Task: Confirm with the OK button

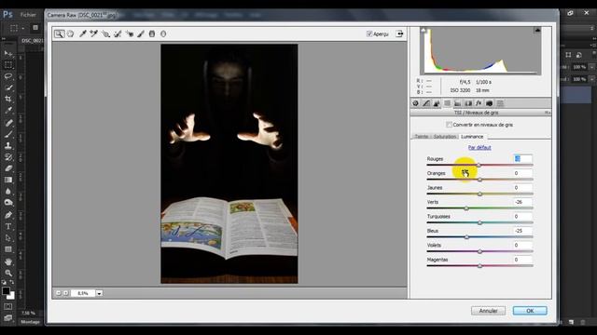Action: pyautogui.click(x=530, y=311)
